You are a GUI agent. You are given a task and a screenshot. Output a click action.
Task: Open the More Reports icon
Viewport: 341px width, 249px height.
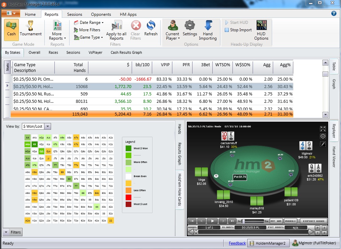coord(57,25)
